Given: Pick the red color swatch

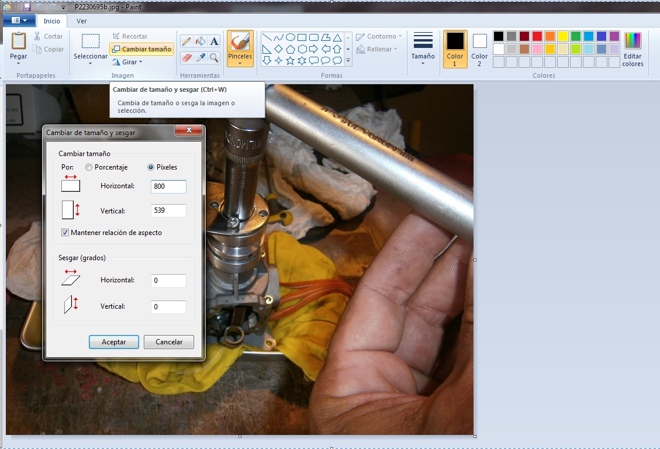Looking at the screenshot, I should (537, 36).
